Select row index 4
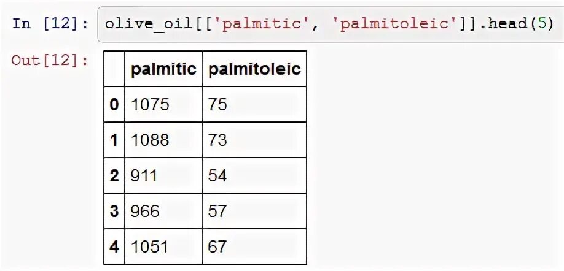This screenshot has height=271, width=564. (114, 247)
